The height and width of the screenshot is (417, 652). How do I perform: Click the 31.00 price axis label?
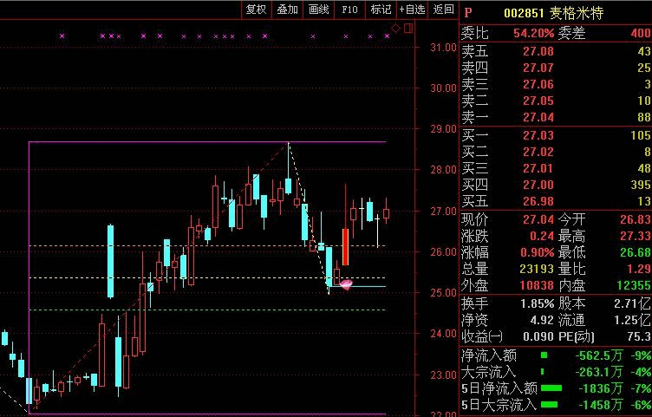coord(443,48)
